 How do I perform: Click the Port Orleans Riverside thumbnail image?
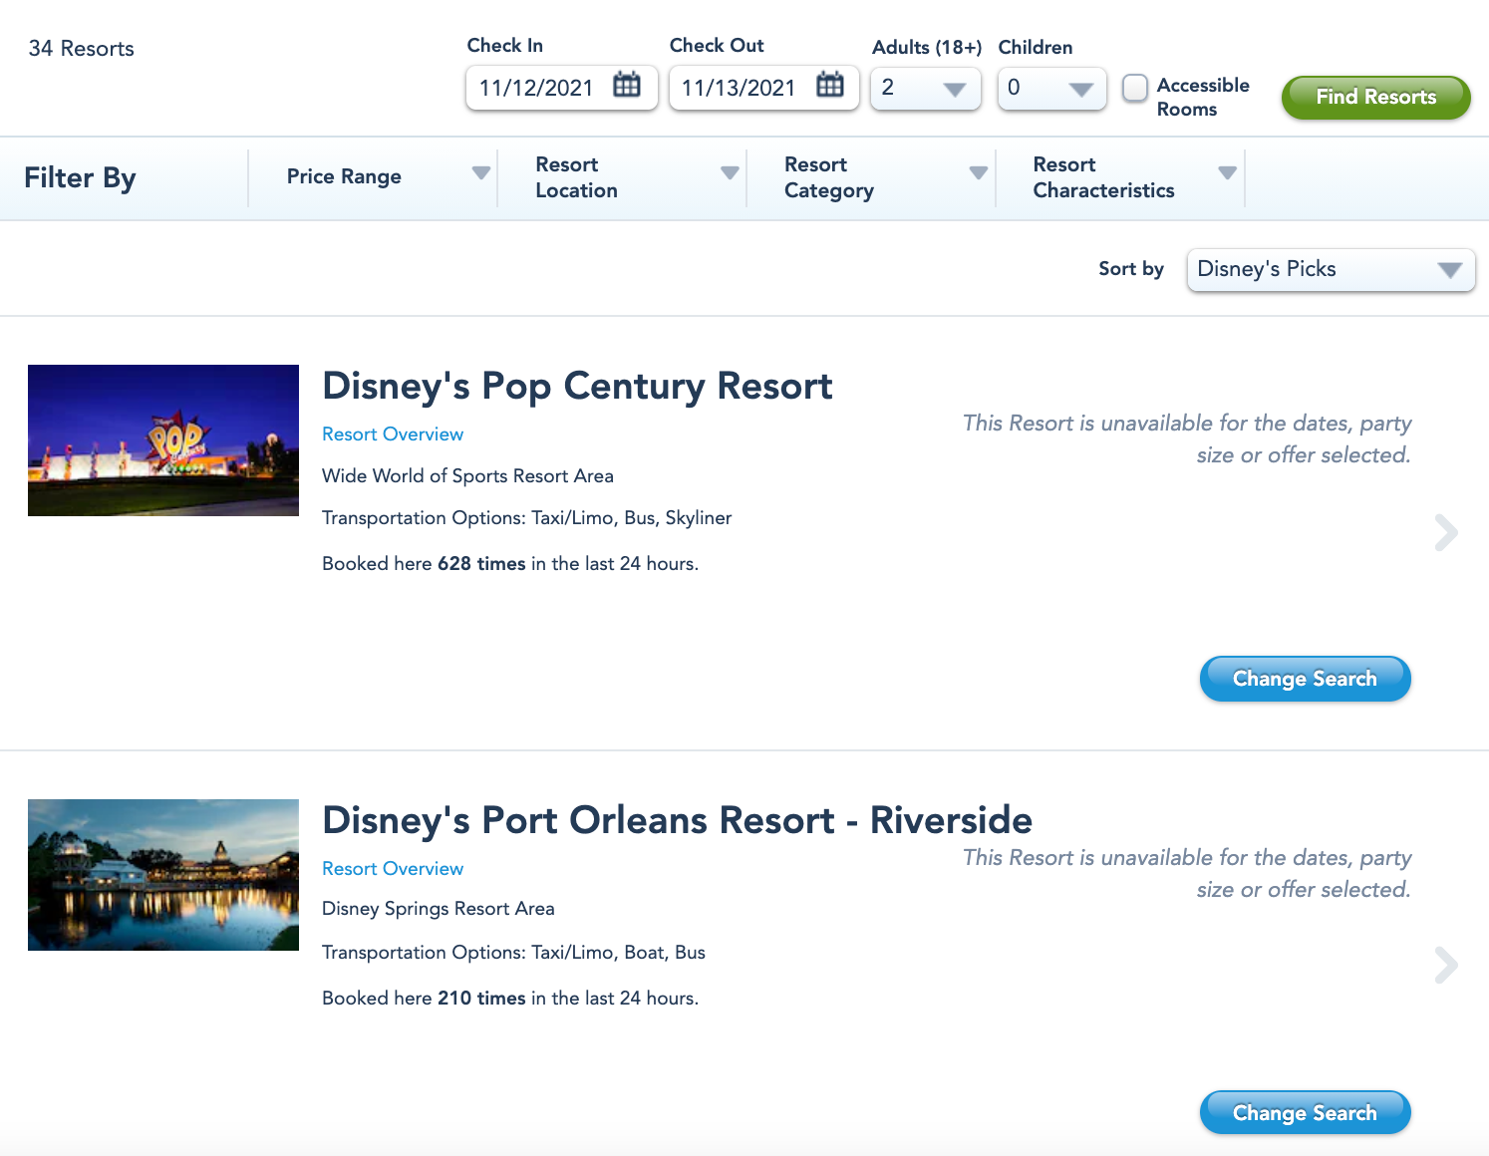click(x=163, y=875)
